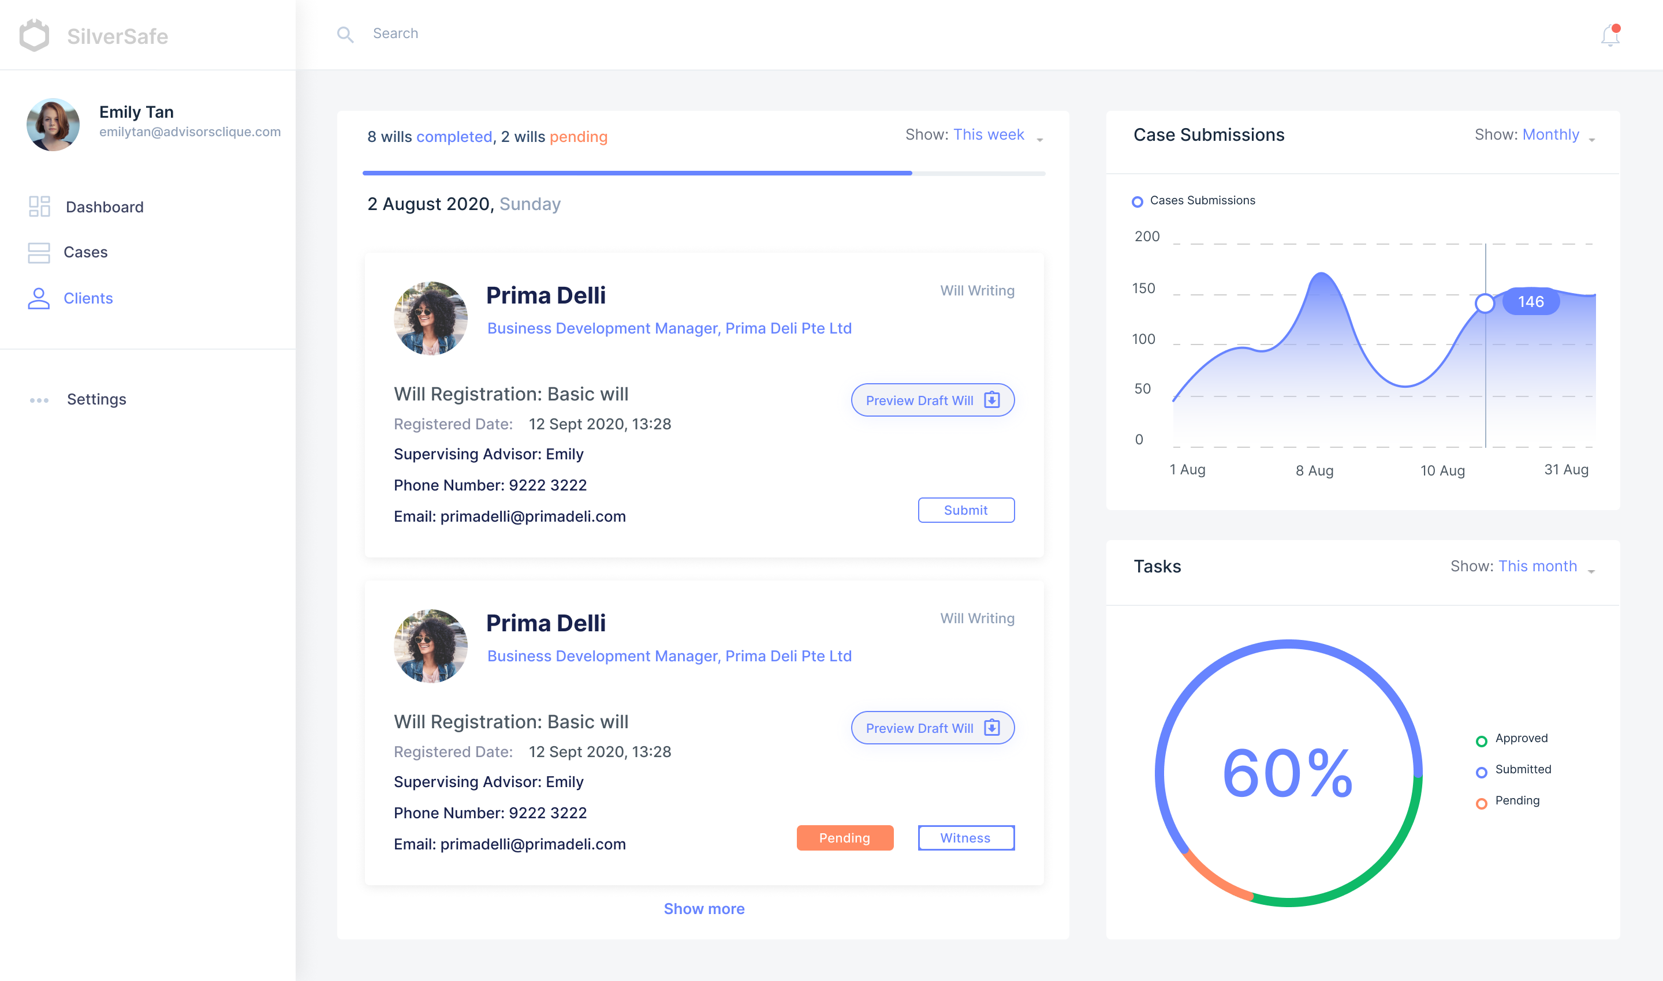Click the wills completion progress bar

(x=704, y=173)
